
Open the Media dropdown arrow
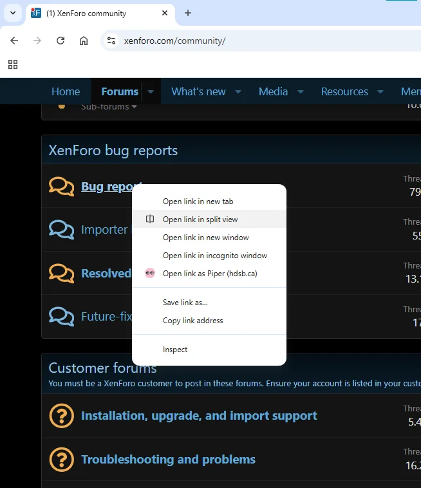coord(301,91)
